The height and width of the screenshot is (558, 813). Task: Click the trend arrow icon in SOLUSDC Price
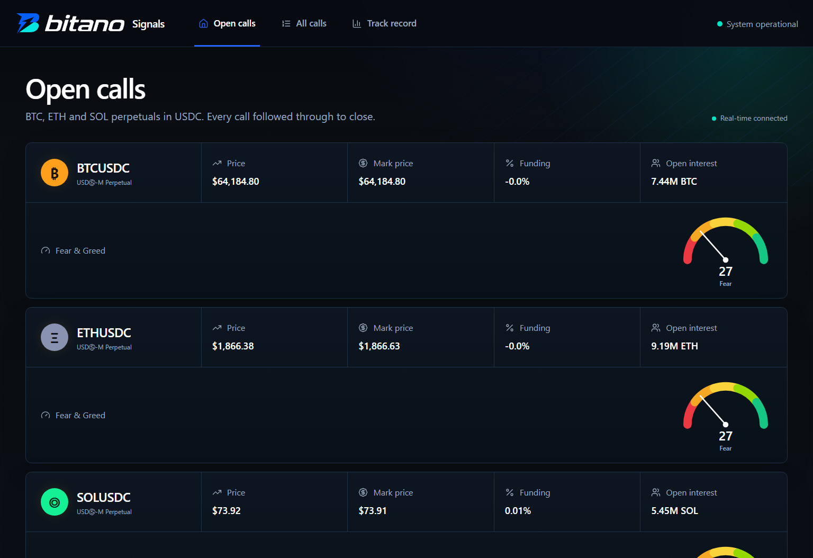[x=217, y=493]
